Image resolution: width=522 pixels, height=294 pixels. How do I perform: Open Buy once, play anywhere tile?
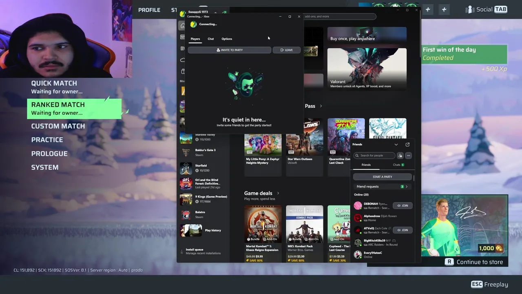[367, 35]
